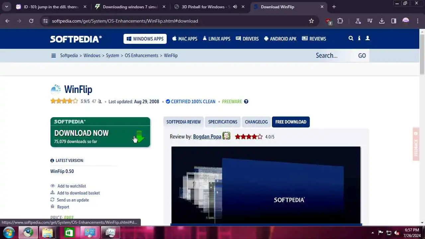
Task: Open the media control icon
Action: coord(370,21)
